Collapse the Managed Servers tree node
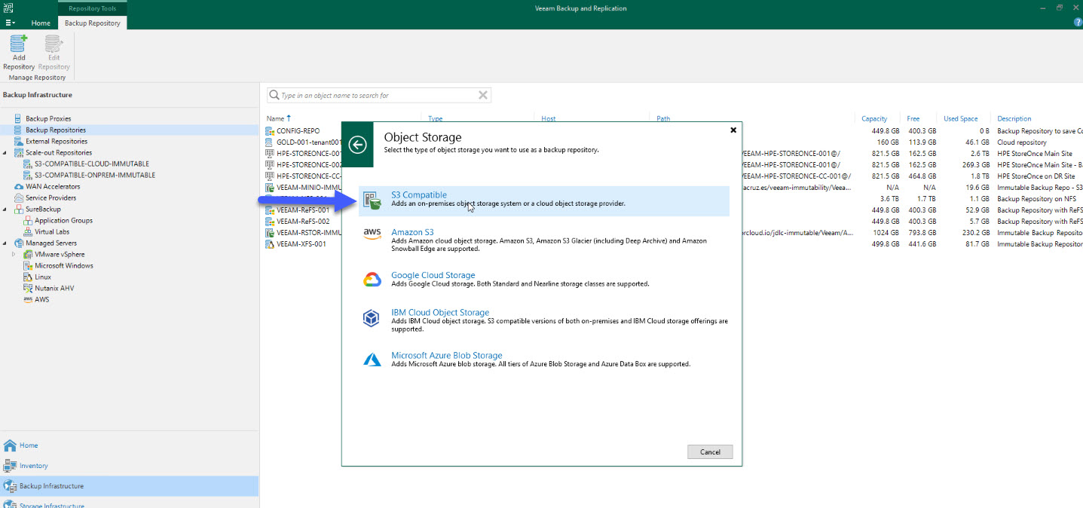Image resolution: width=1083 pixels, height=508 pixels. tap(6, 243)
